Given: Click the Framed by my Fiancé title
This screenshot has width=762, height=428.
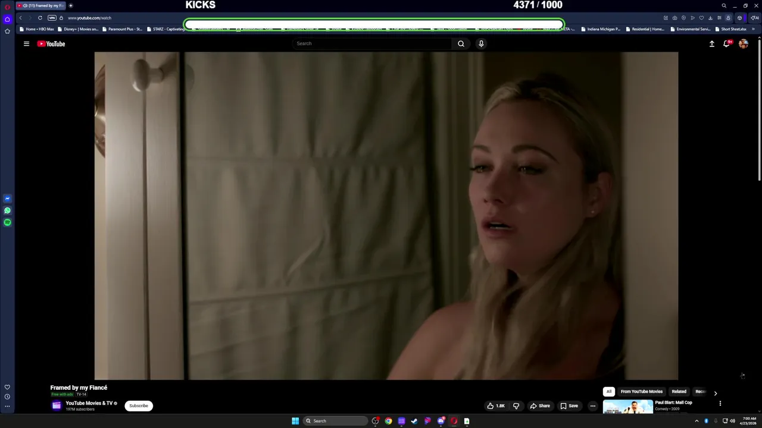Looking at the screenshot, I should [x=79, y=388].
